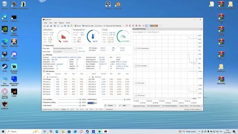Switch to Memory Data tab

click(184, 106)
